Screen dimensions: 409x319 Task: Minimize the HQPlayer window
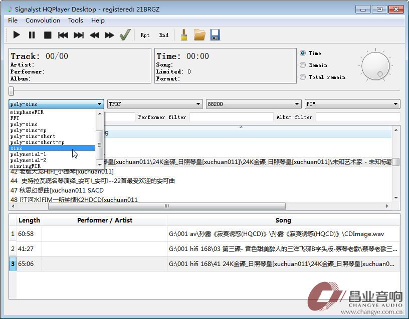click(x=363, y=9)
